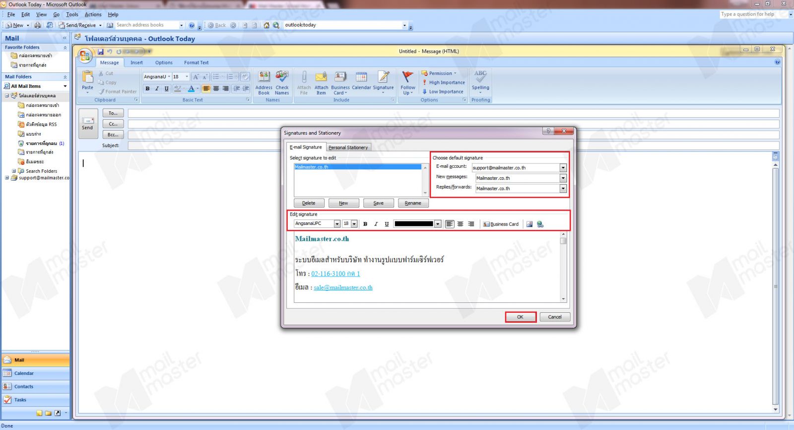Image resolution: width=794 pixels, height=430 pixels.
Task: Click the signature editor vertical scrollbar
Action: pos(563,267)
